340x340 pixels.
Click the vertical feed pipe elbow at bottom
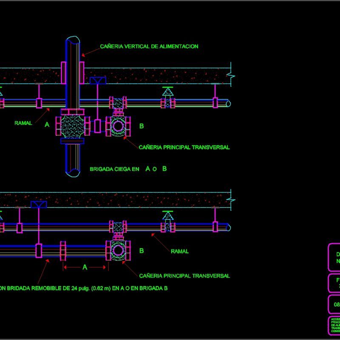tap(72, 172)
